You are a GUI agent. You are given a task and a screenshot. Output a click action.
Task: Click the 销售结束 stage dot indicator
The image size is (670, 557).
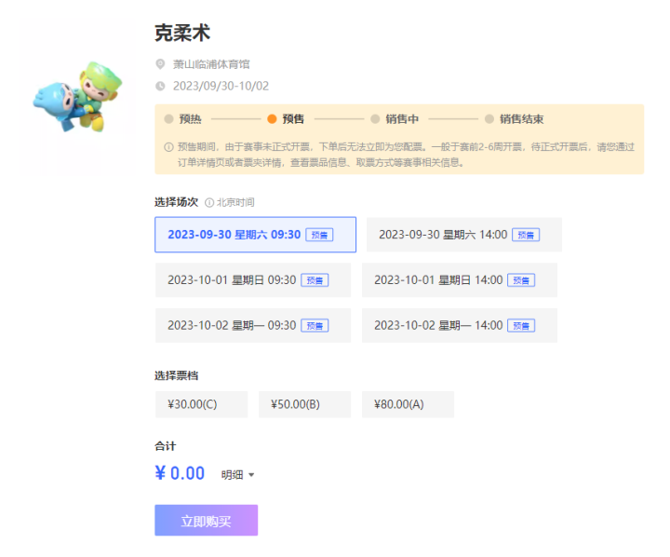click(489, 119)
